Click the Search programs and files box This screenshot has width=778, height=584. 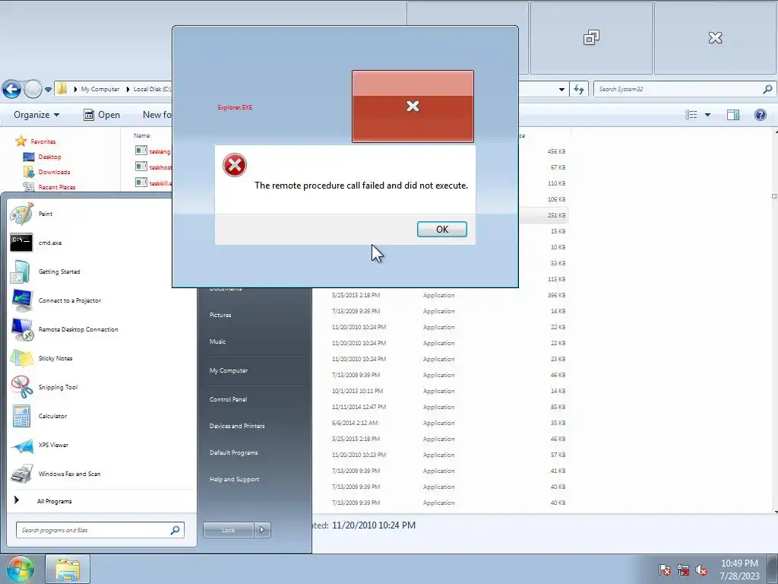(x=94, y=530)
